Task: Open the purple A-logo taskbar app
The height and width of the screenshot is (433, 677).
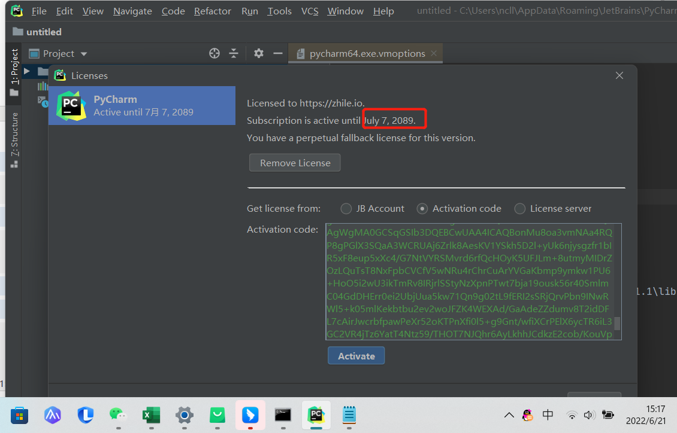Action: 53,415
